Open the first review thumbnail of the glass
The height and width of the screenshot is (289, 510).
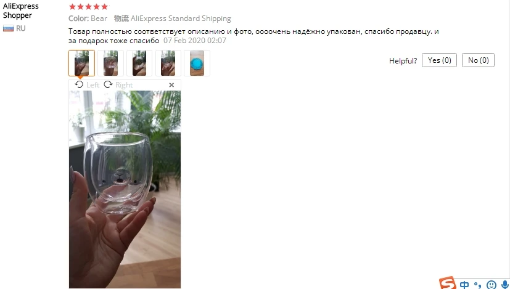coord(81,63)
